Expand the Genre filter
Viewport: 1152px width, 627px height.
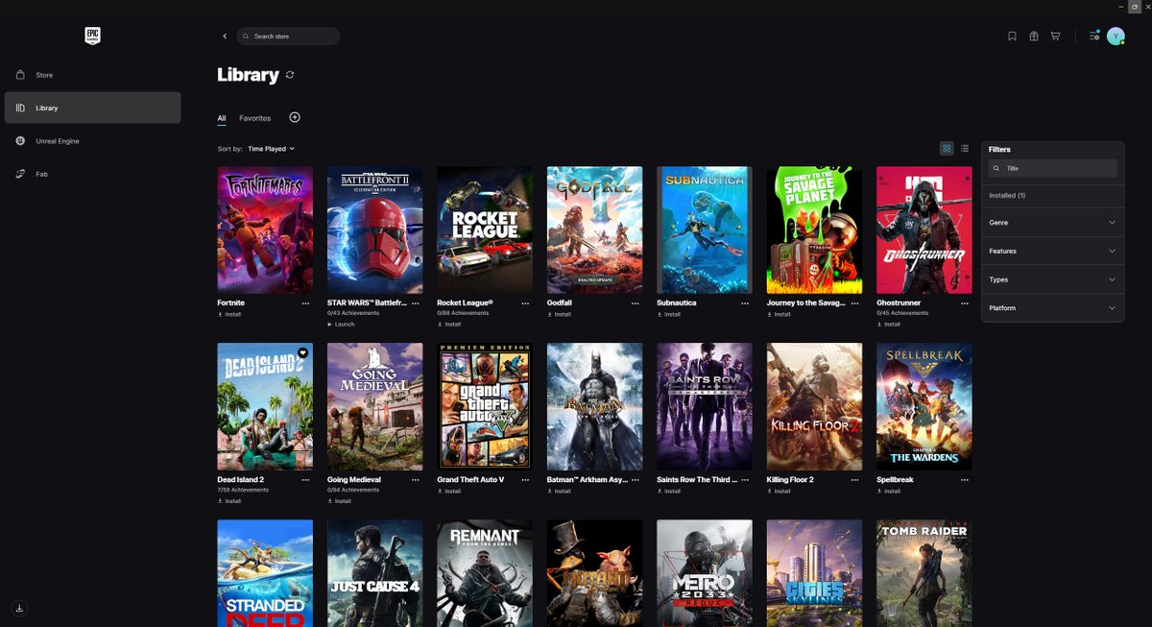tap(1053, 223)
